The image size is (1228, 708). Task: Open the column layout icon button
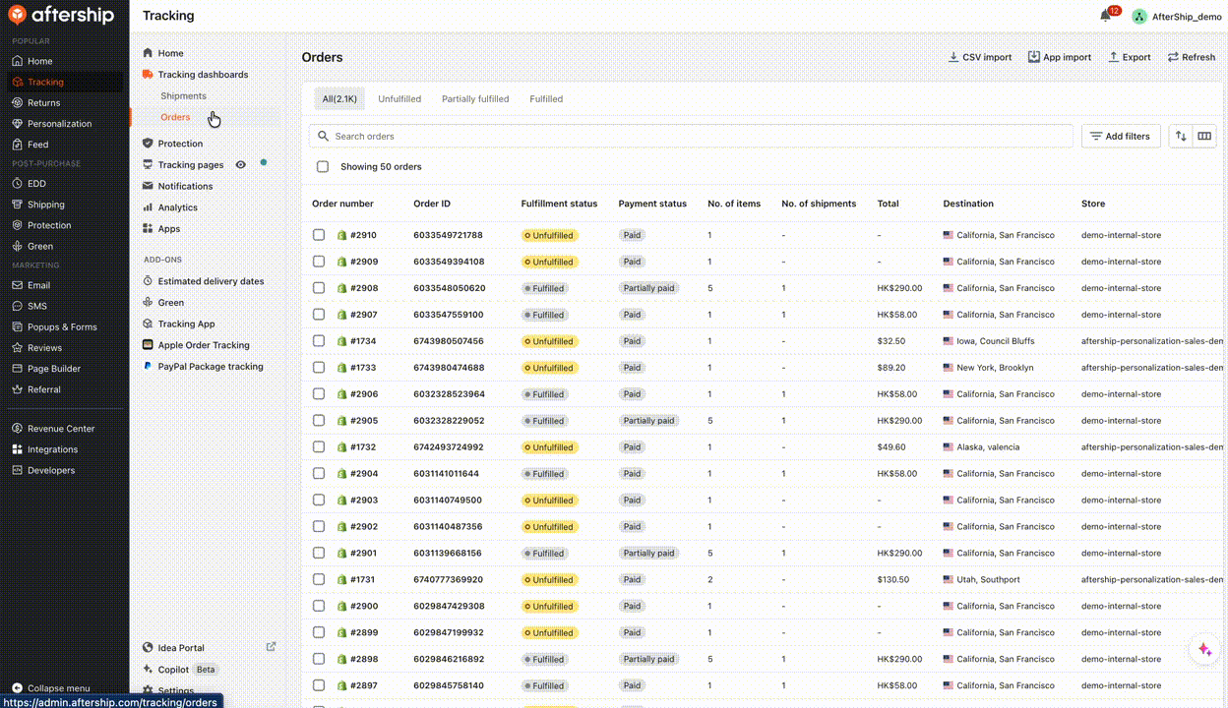pos(1204,136)
